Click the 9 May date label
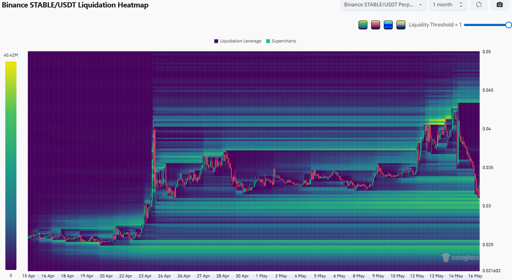Viewport: 512px width, 280px height. coord(378,276)
